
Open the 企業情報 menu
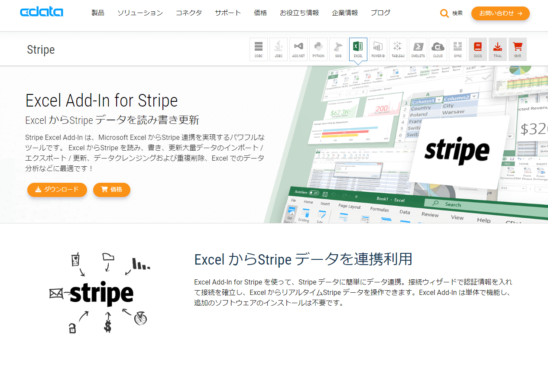click(x=345, y=13)
